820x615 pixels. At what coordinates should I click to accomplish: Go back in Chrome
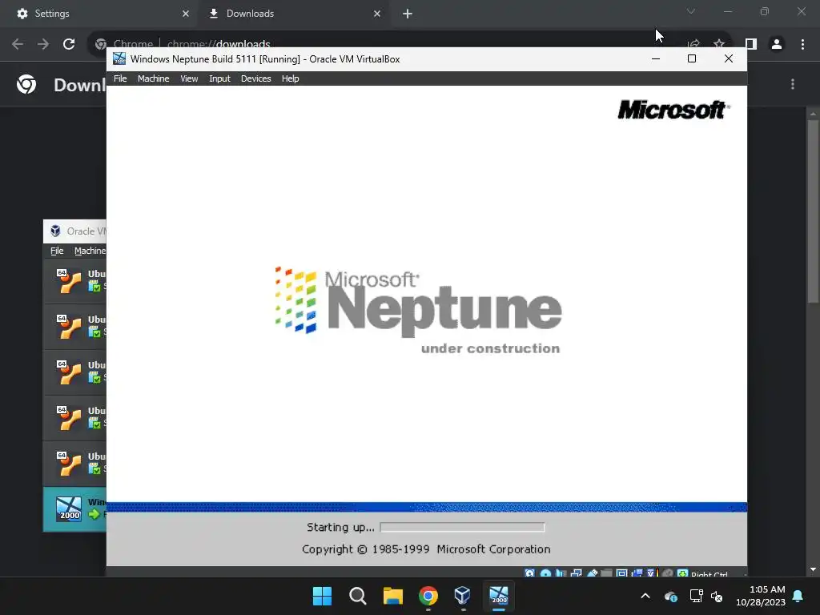18,44
